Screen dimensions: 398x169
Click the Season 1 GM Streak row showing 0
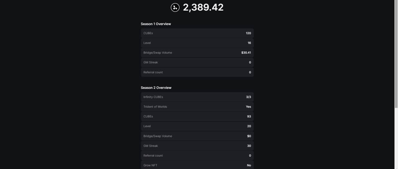[x=197, y=62]
